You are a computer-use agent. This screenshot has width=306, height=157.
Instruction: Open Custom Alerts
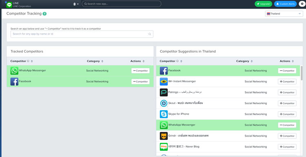(285, 4)
